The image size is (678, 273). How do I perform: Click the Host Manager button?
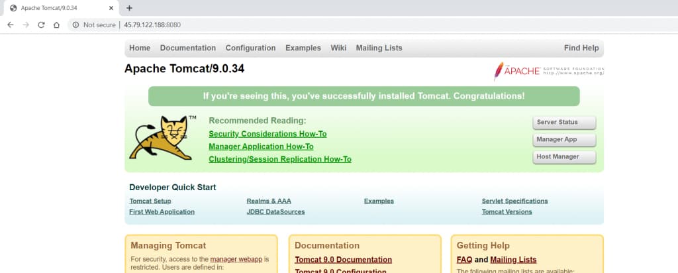coord(564,157)
